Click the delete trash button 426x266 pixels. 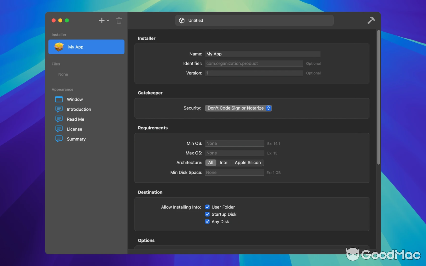(119, 20)
